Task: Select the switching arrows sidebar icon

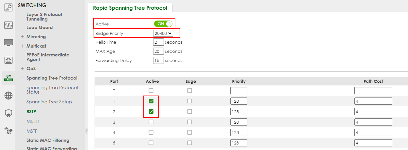Action: [x=9, y=78]
